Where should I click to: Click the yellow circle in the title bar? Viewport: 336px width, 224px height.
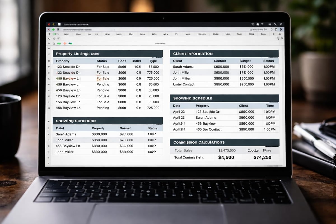[x=53, y=25]
